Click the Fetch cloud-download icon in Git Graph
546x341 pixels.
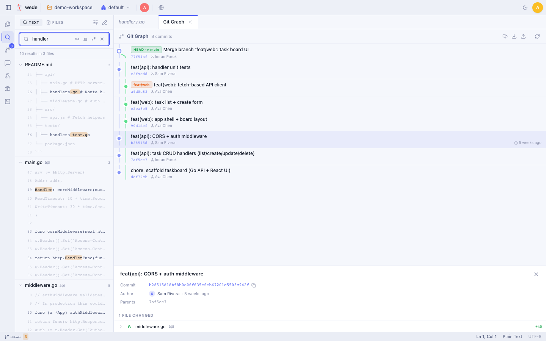coord(505,36)
